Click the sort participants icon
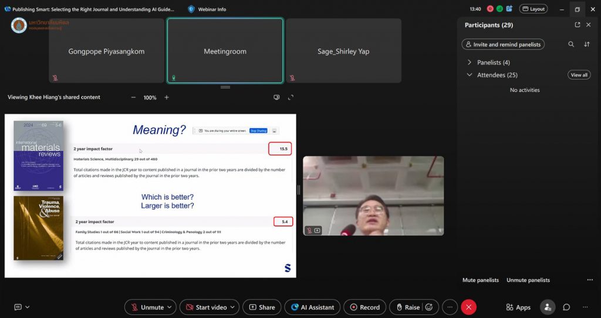The height and width of the screenshot is (318, 601). pos(587,45)
